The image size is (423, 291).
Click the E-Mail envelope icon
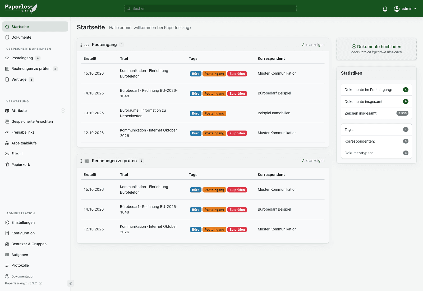coord(7,154)
